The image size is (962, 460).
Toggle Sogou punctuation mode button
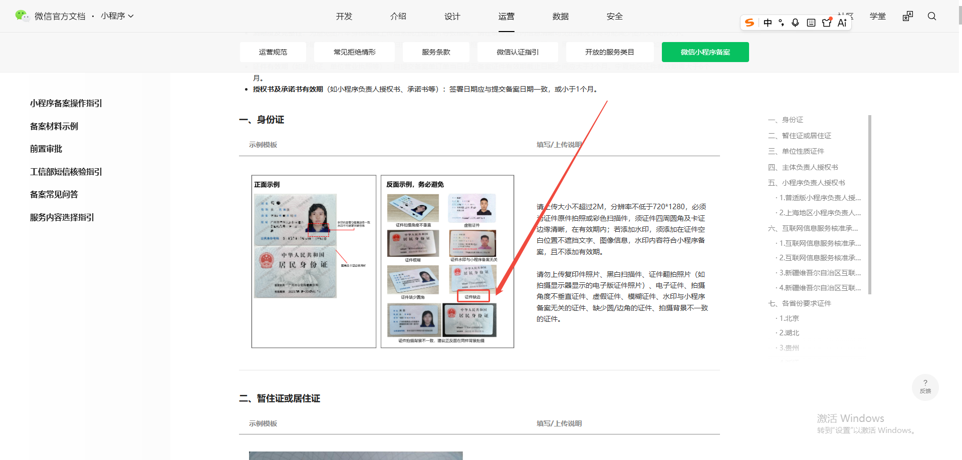tap(781, 23)
